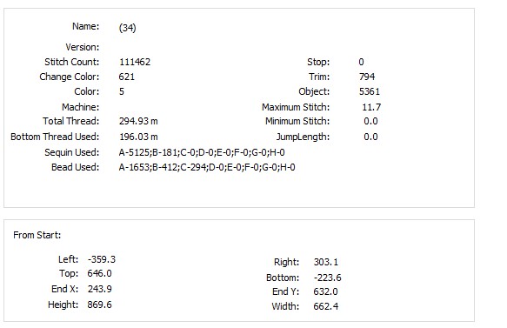Click the Maximum Stitch value 11.7

point(371,107)
